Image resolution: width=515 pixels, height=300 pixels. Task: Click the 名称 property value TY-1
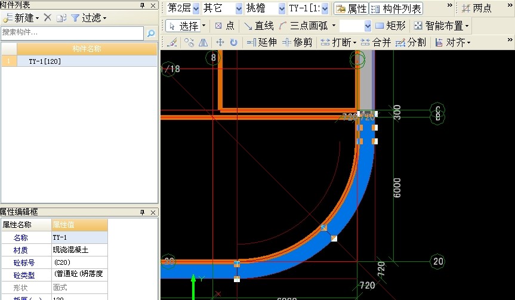point(79,237)
